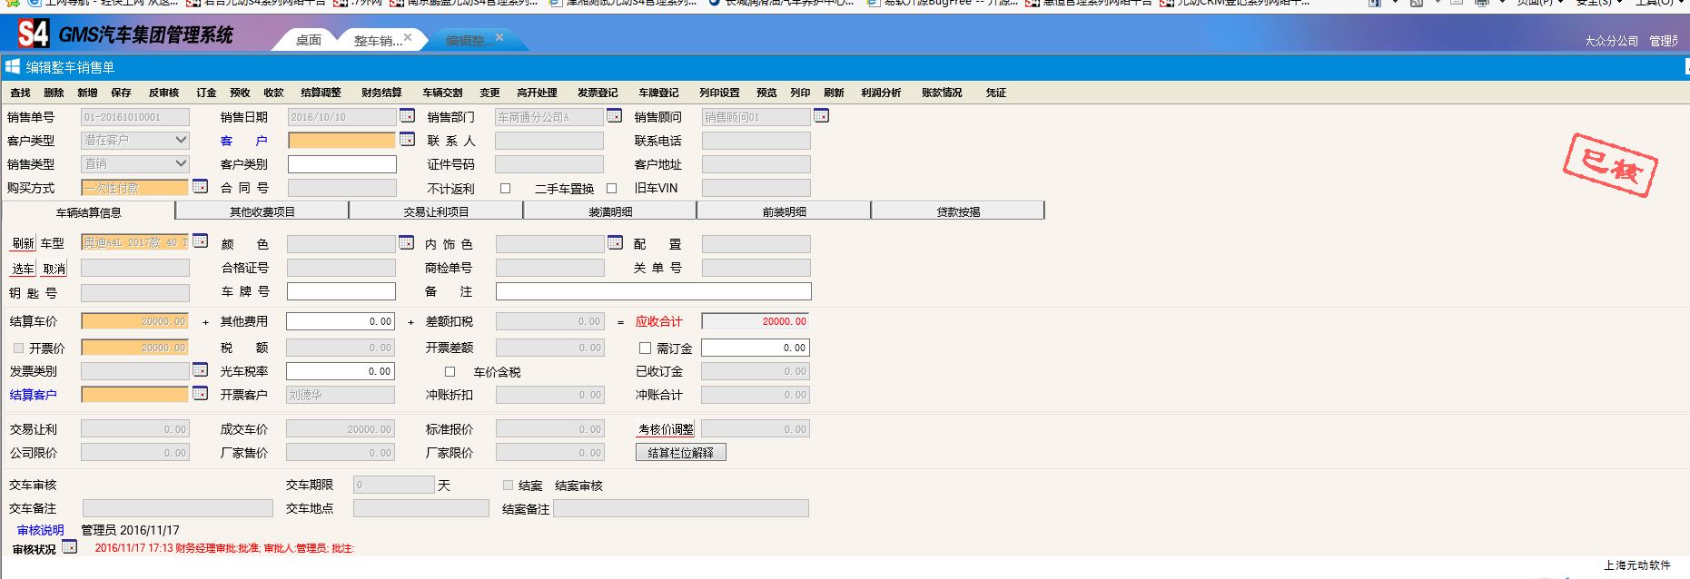Open the 销售日期 date picker icon
Image resolution: width=1690 pixels, height=579 pixels.
click(407, 116)
